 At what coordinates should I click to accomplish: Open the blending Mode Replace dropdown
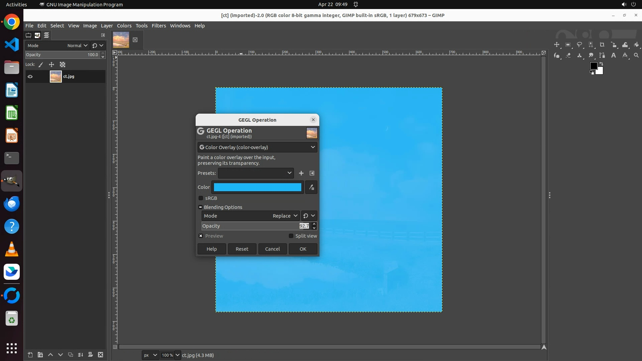(x=285, y=216)
